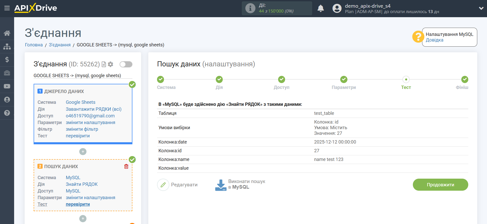Screen dimensions: 487x224
Task: Click source змінити налаштування link
Action: [91, 123]
